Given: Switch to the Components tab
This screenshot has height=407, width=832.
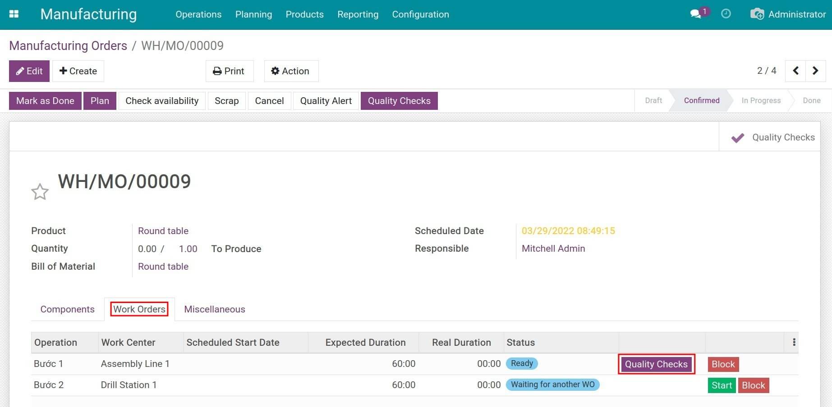Looking at the screenshot, I should click(67, 309).
